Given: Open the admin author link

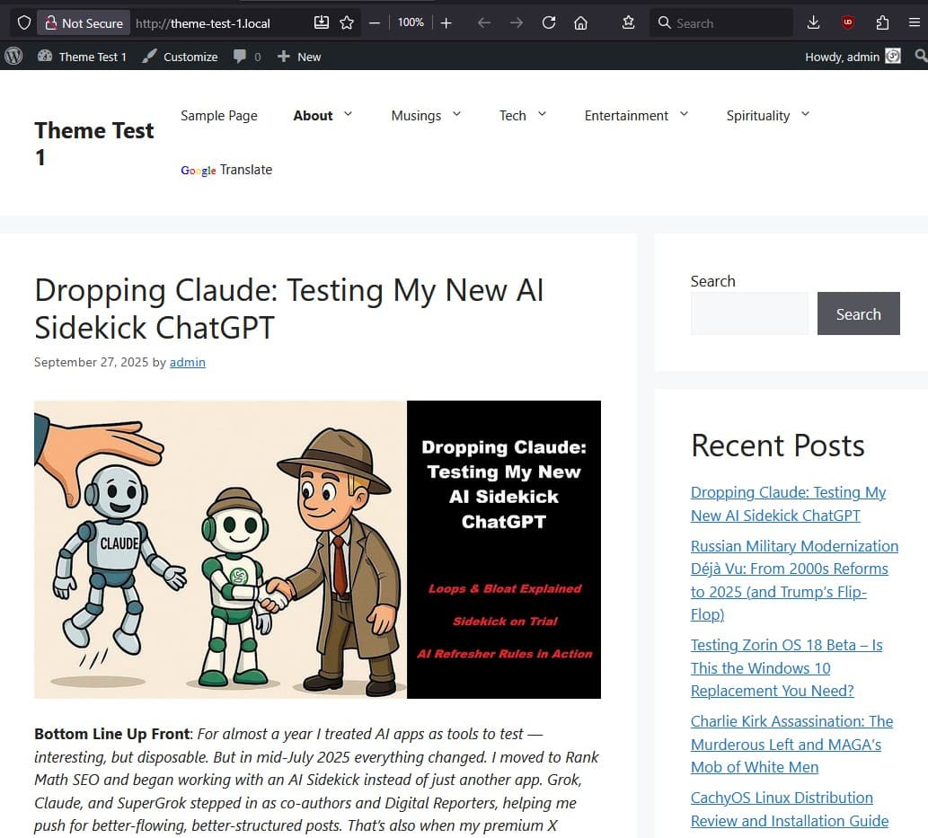Looking at the screenshot, I should [x=187, y=362].
